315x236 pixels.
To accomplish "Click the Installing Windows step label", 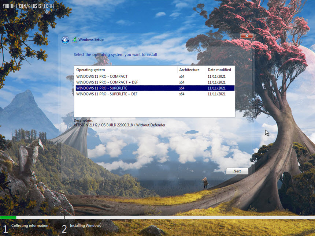I will click(85, 225).
